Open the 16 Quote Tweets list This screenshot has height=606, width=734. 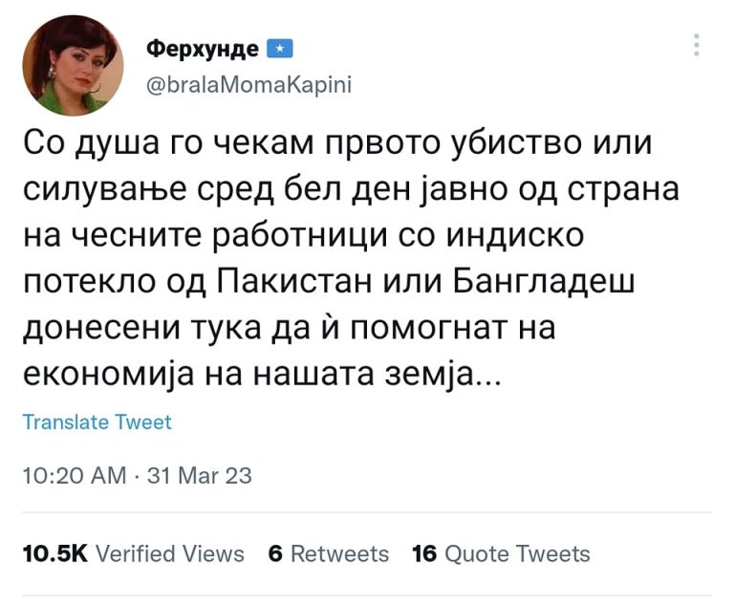(501, 553)
